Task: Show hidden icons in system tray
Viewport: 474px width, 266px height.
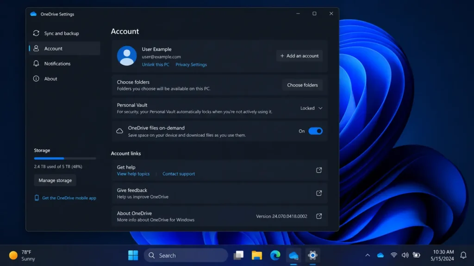Action: tap(368, 255)
